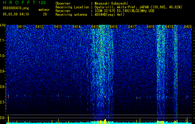Click the 0.8 kHz axis tick label

coord(3,87)
